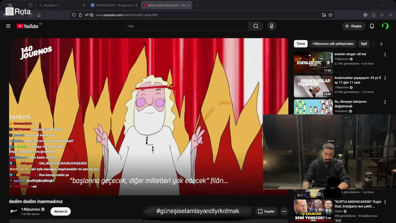
Task: Go to YouTube home via the logo
Action: click(x=28, y=26)
